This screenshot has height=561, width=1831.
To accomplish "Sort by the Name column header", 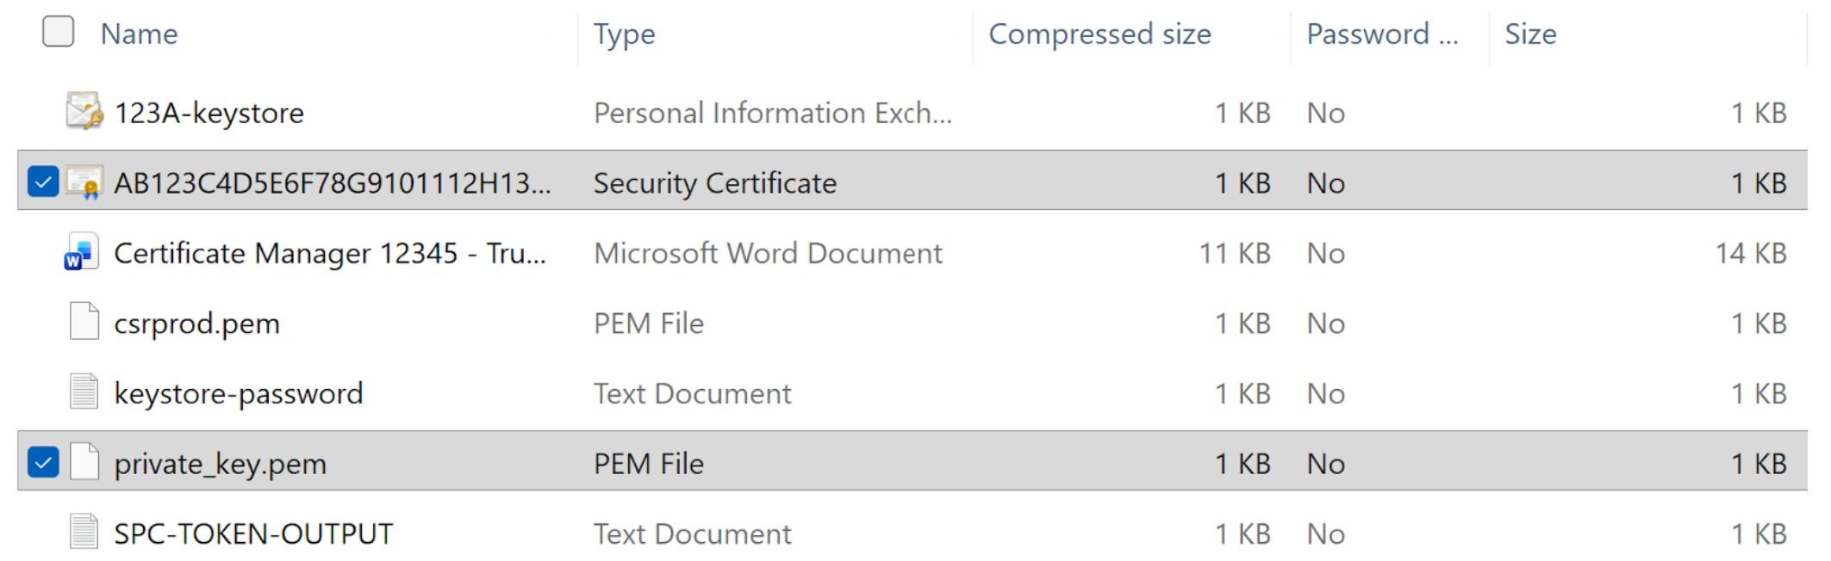I will (x=139, y=34).
